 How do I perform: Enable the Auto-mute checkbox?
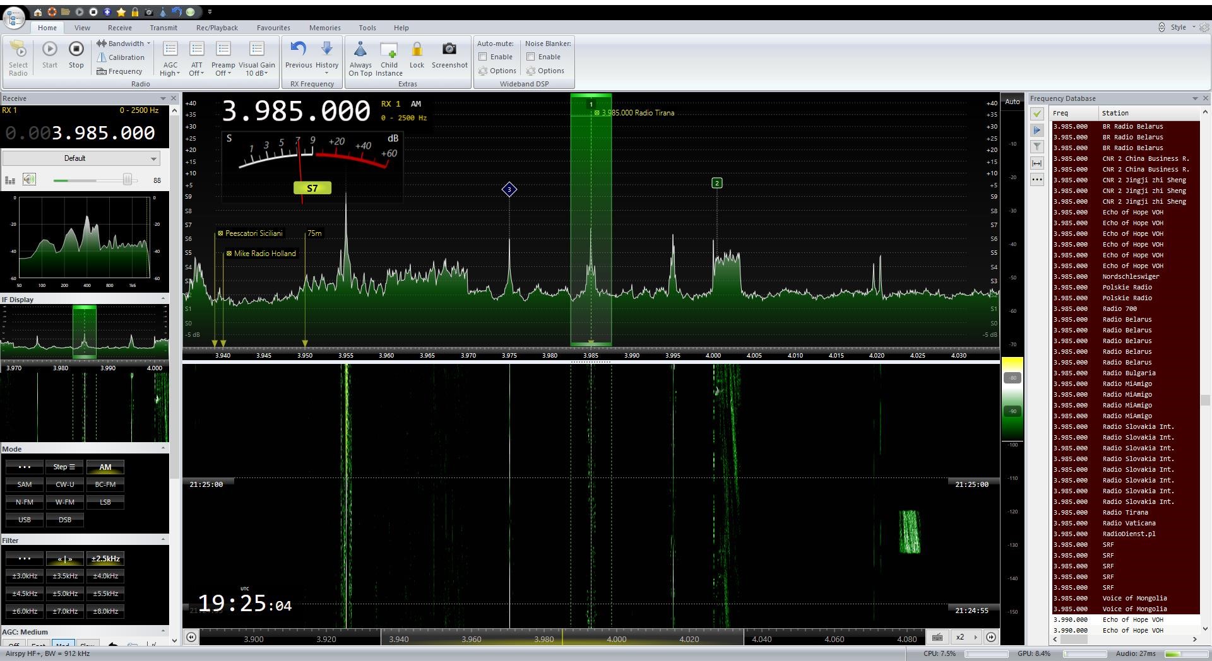483,57
